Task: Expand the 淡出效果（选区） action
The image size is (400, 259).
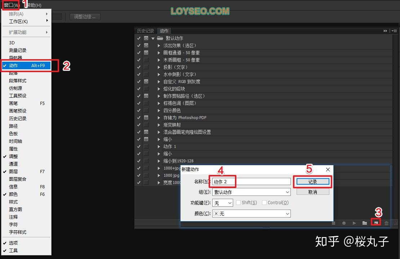Action: [159, 45]
